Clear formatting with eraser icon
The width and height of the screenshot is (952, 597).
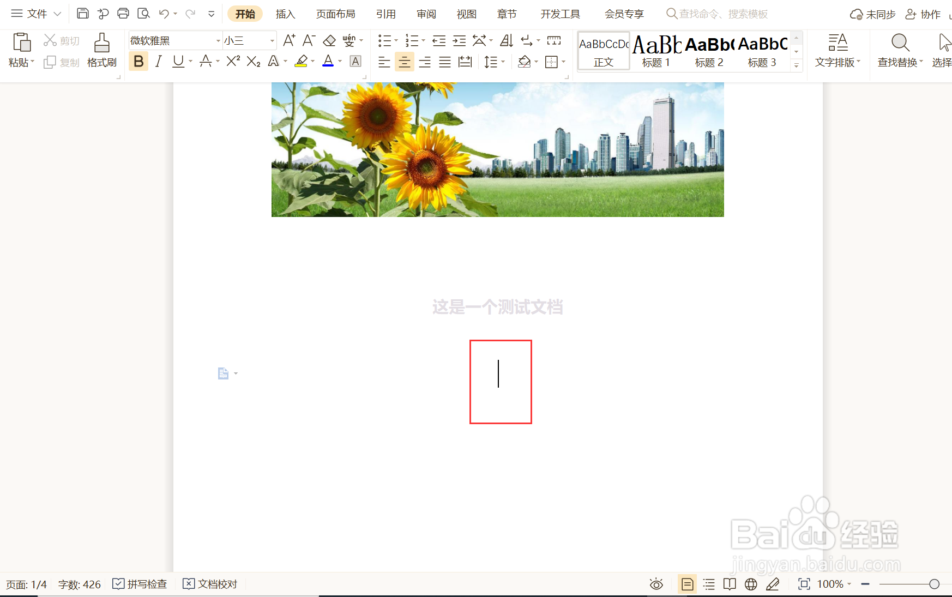[329, 40]
